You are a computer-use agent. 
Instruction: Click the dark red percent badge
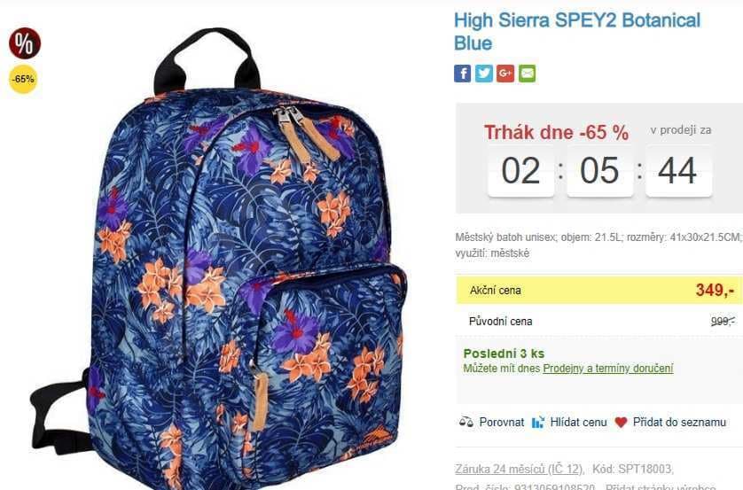(x=25, y=43)
